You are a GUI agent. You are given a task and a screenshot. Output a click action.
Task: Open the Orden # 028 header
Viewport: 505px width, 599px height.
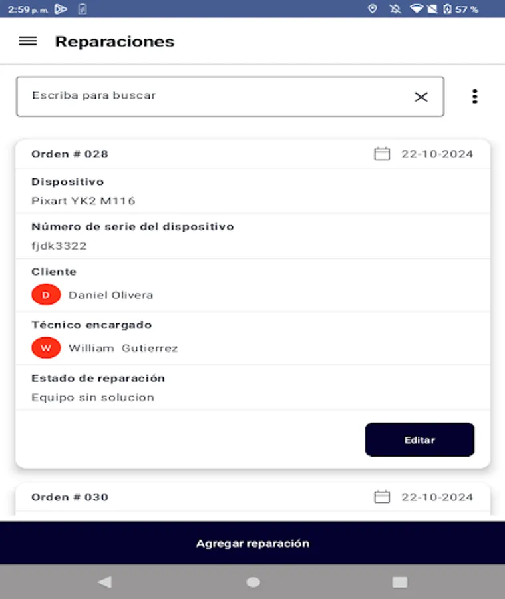coord(69,153)
